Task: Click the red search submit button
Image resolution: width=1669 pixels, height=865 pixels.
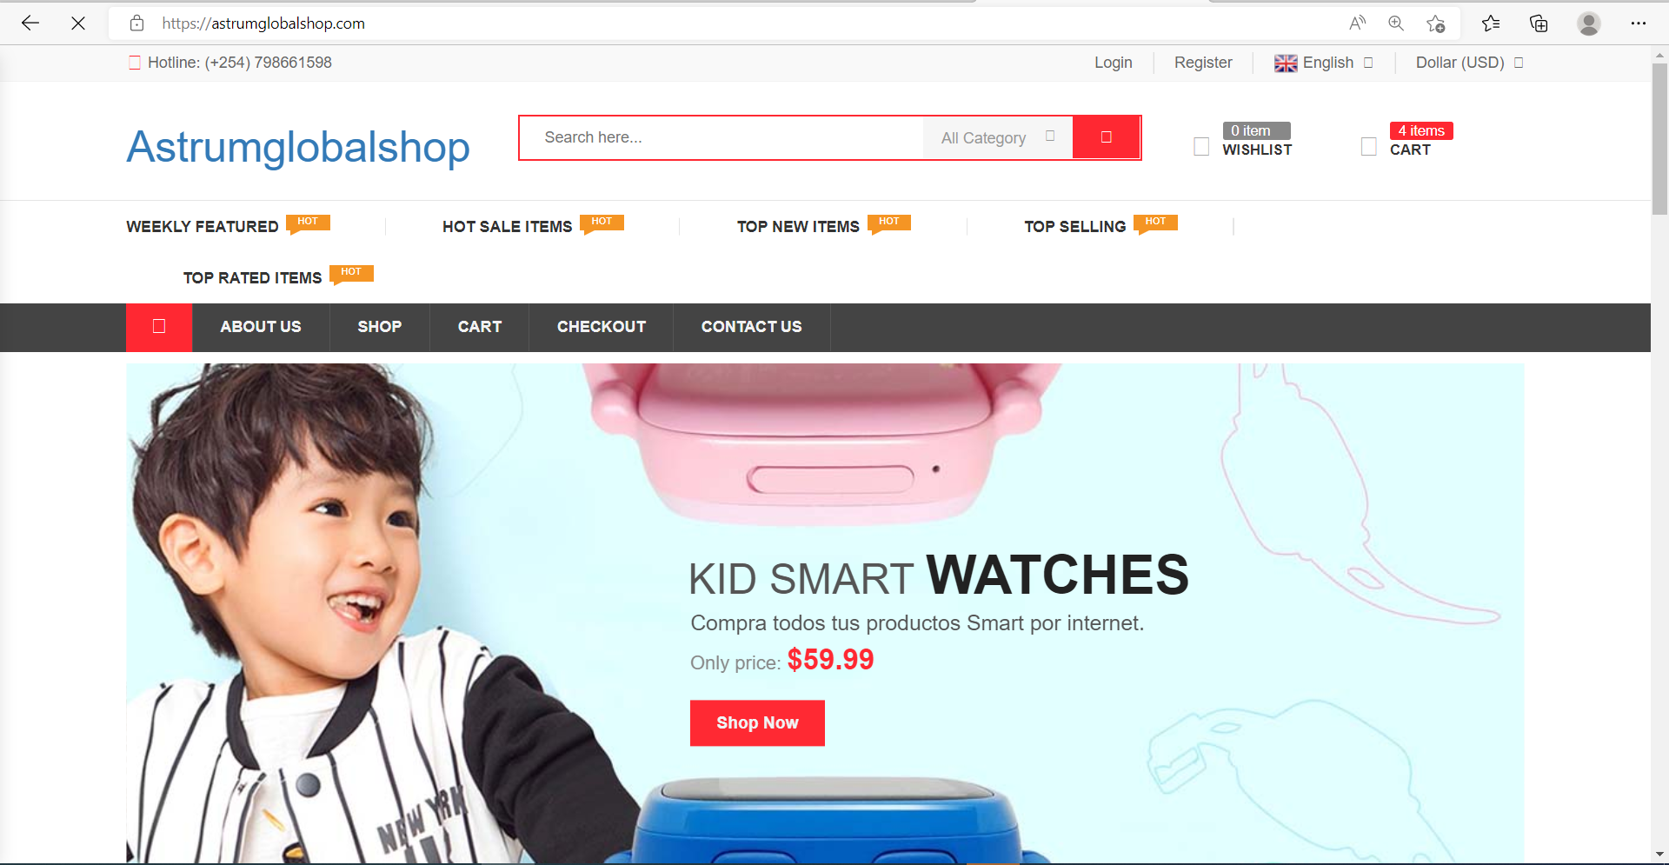Action: [1107, 137]
